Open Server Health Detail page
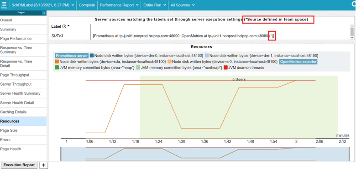Viewport: 356px width, 169px height. click(x=23, y=102)
